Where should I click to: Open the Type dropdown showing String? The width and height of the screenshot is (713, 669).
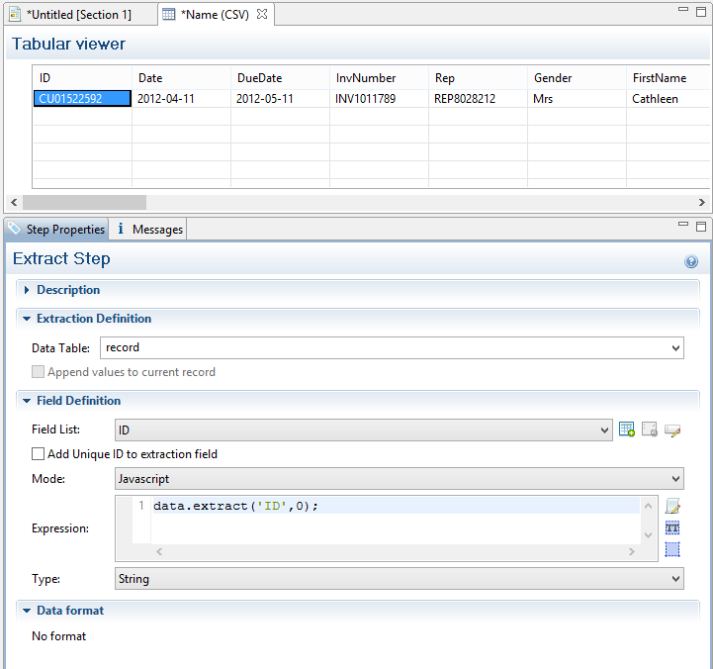point(675,579)
